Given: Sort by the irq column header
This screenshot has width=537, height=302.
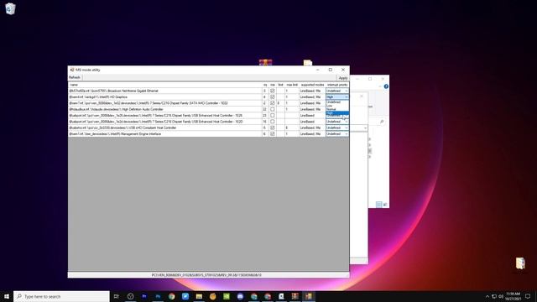Looking at the screenshot, I should [265, 85].
